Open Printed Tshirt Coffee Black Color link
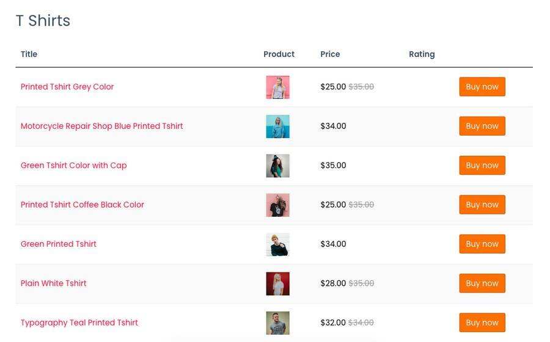Image resolution: width=550 pixels, height=342 pixels. 82,205
